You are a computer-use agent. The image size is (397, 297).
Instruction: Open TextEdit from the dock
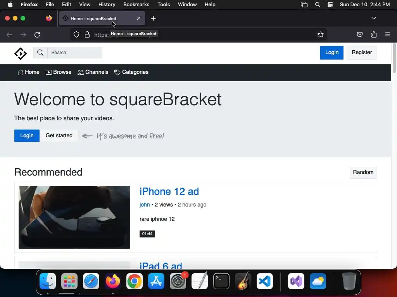(200, 281)
